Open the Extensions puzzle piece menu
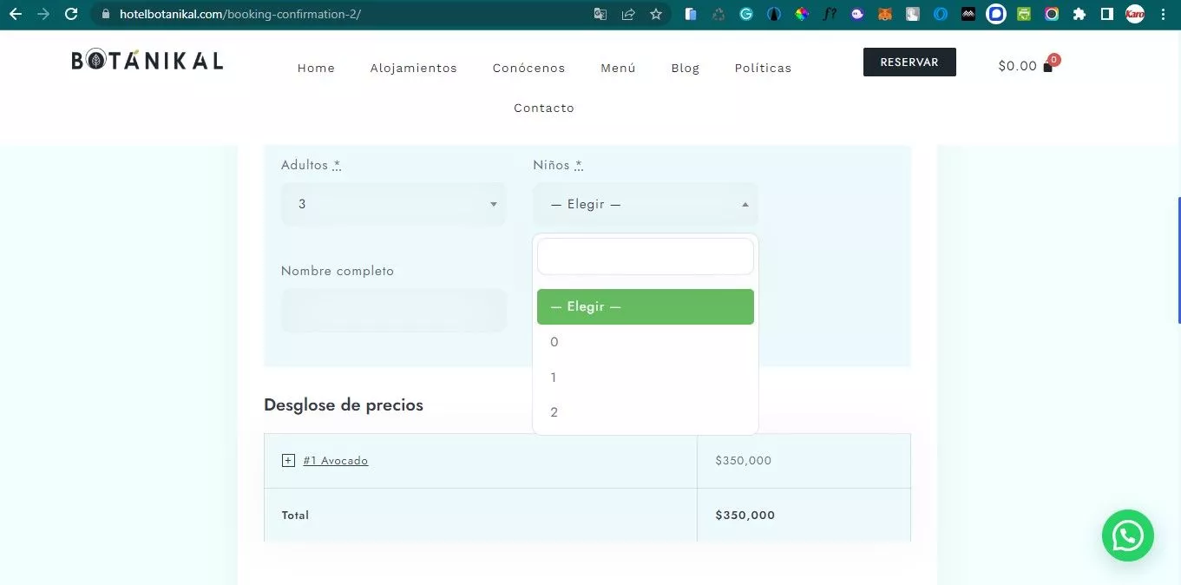This screenshot has height=585, width=1181. pos(1079,14)
